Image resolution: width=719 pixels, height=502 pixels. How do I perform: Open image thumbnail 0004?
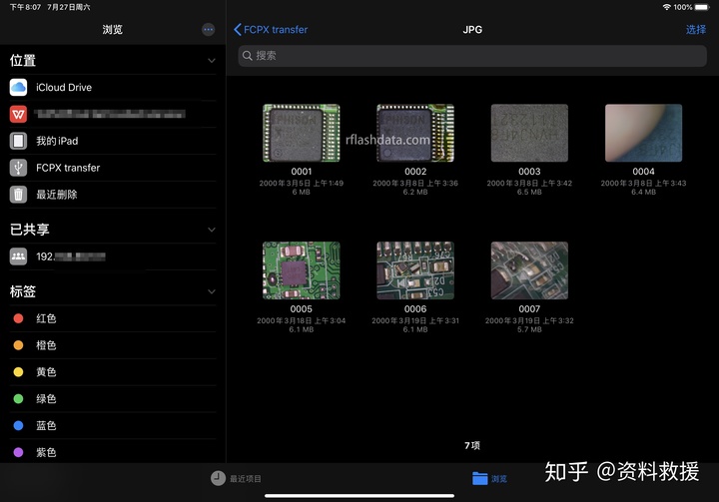coord(643,133)
